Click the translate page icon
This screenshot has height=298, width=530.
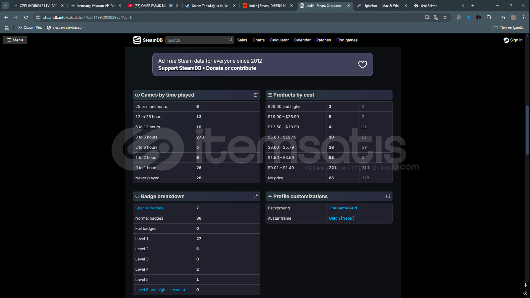point(436,17)
